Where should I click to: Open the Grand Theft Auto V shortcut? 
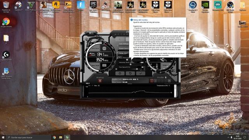click(31, 7)
